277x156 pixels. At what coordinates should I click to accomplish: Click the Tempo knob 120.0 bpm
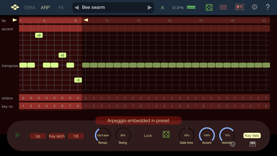pyautogui.click(x=103, y=135)
